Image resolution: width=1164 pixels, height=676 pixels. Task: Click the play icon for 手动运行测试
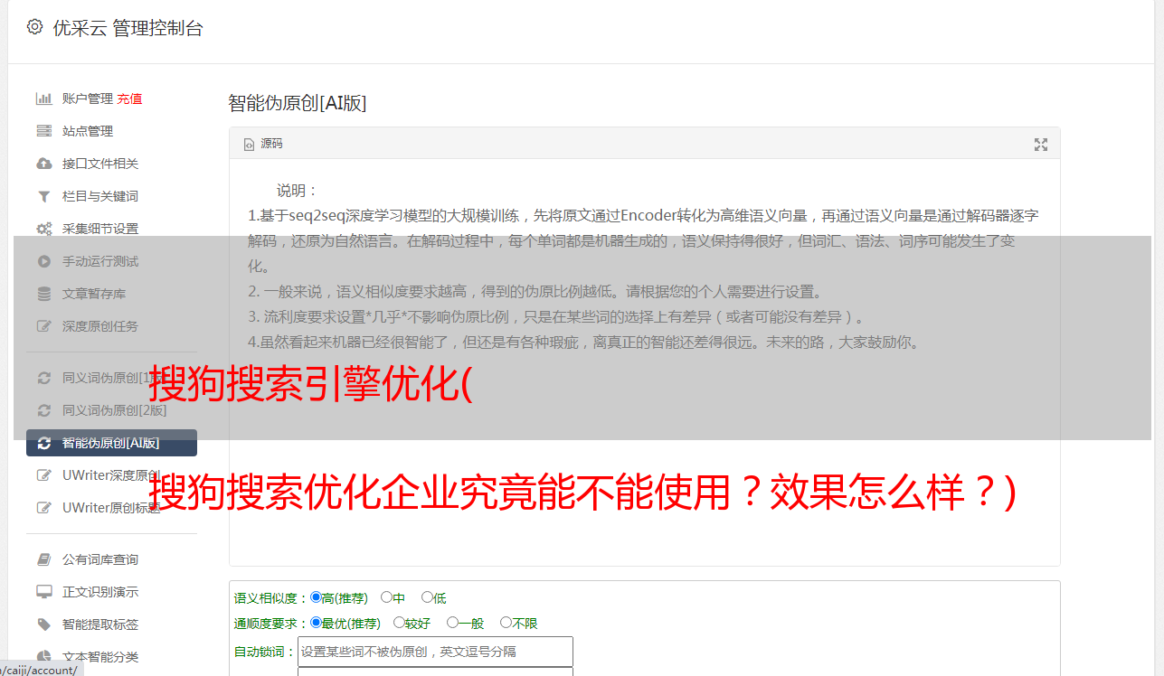(43, 261)
